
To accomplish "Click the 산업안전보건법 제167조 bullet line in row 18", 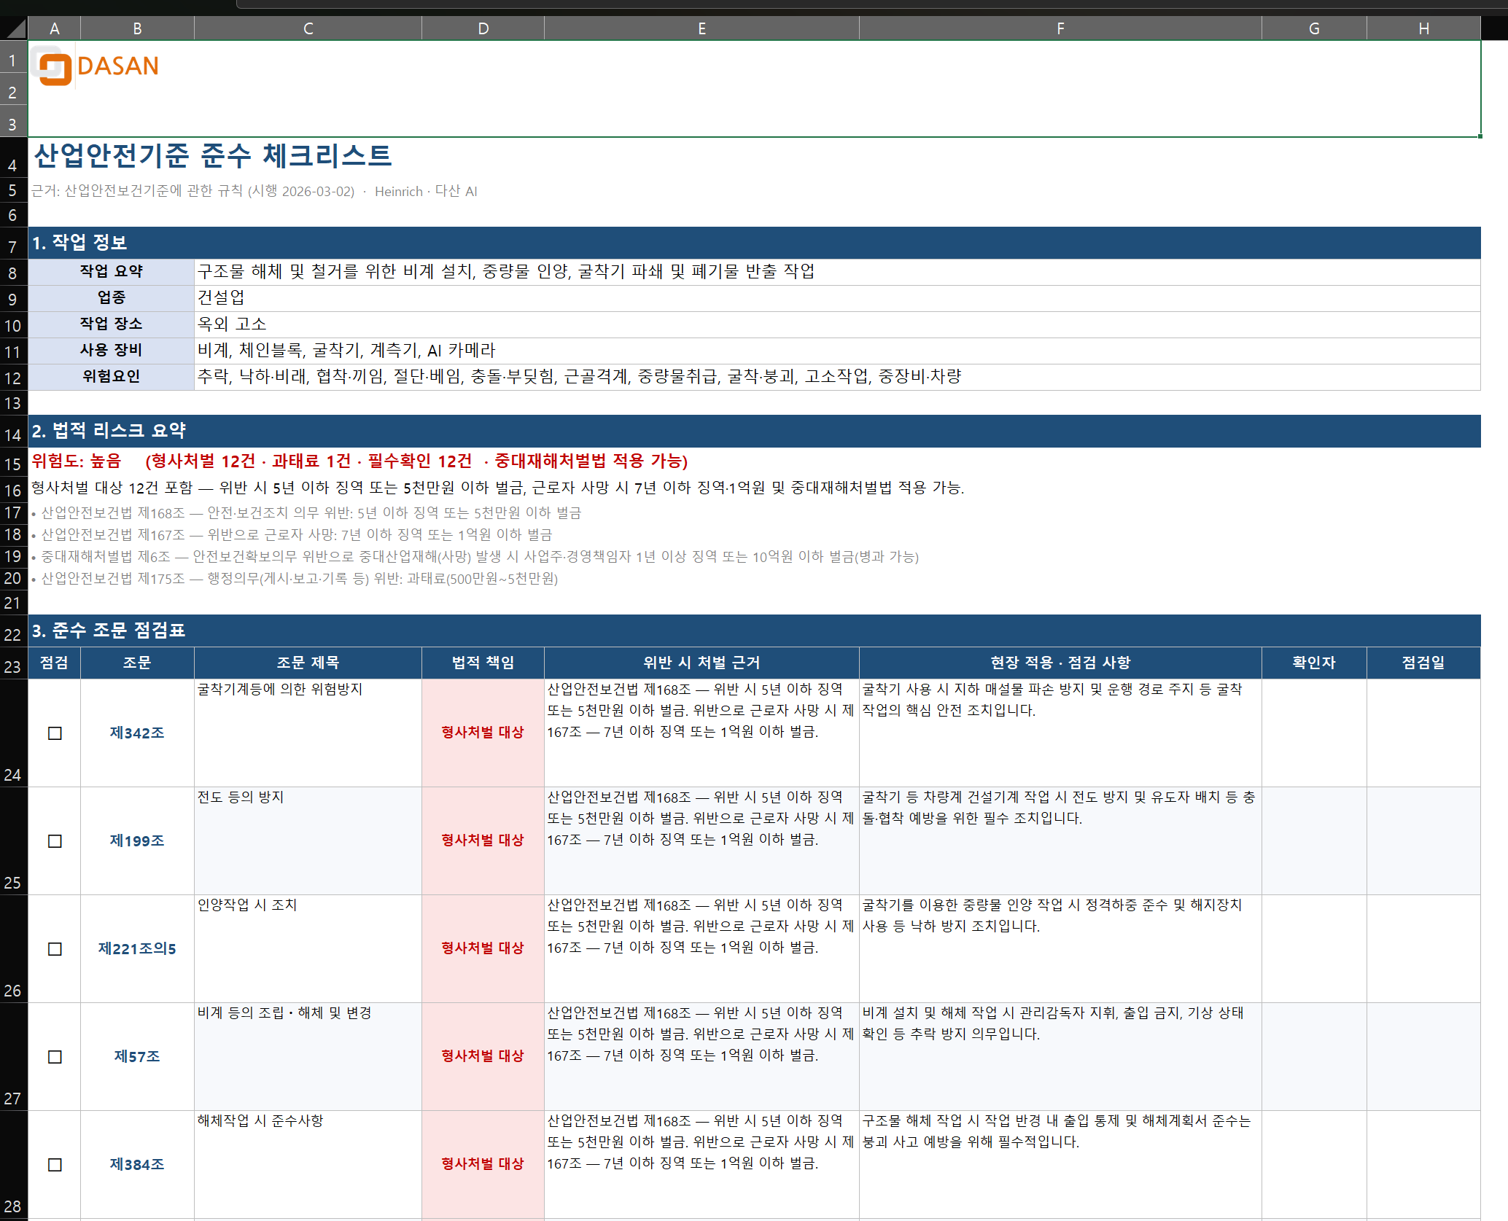I will pos(292,535).
